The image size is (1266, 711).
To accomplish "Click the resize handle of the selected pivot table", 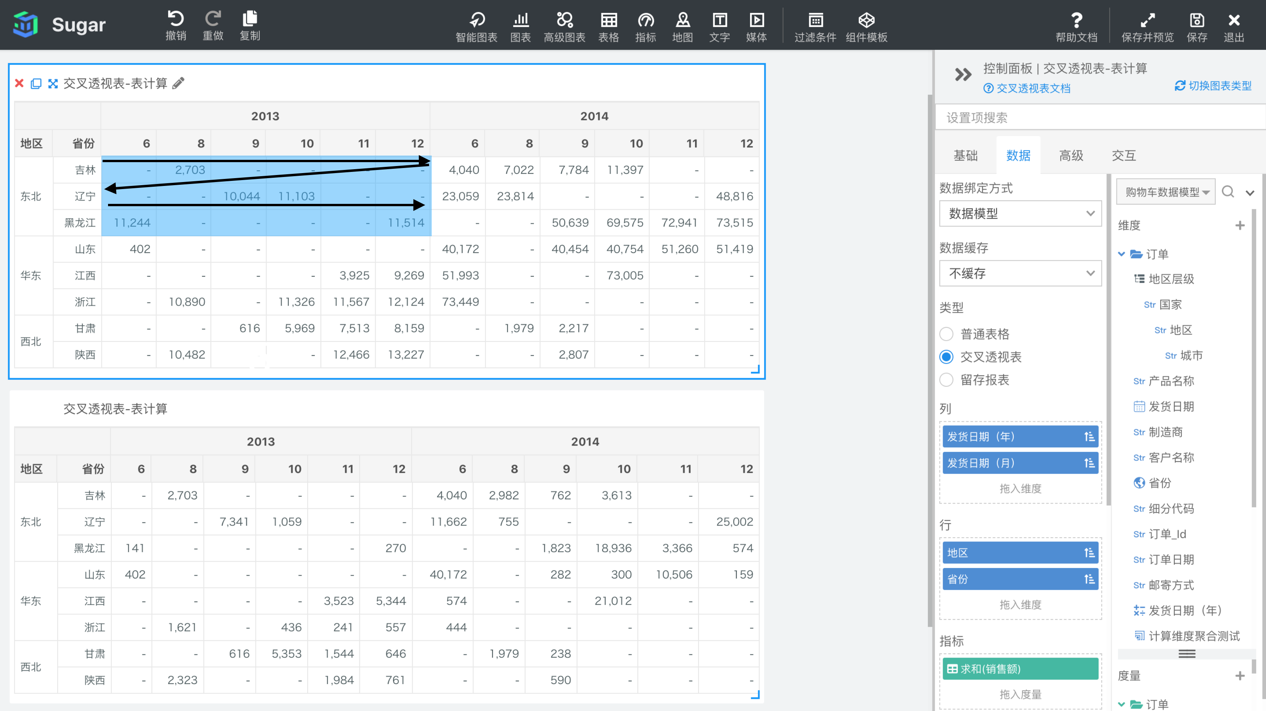I will tap(755, 369).
